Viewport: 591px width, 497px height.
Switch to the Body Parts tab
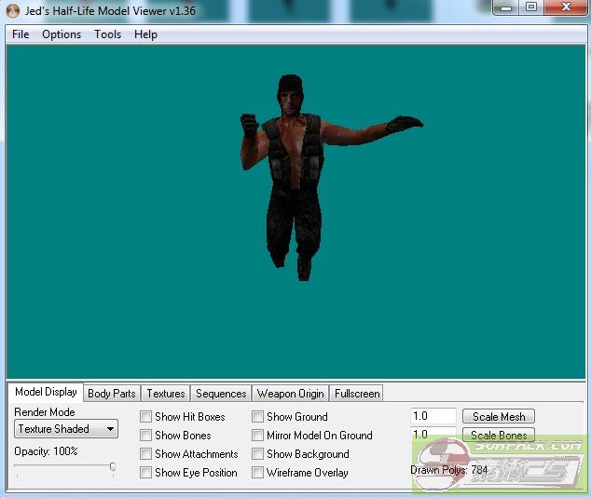pyautogui.click(x=111, y=394)
